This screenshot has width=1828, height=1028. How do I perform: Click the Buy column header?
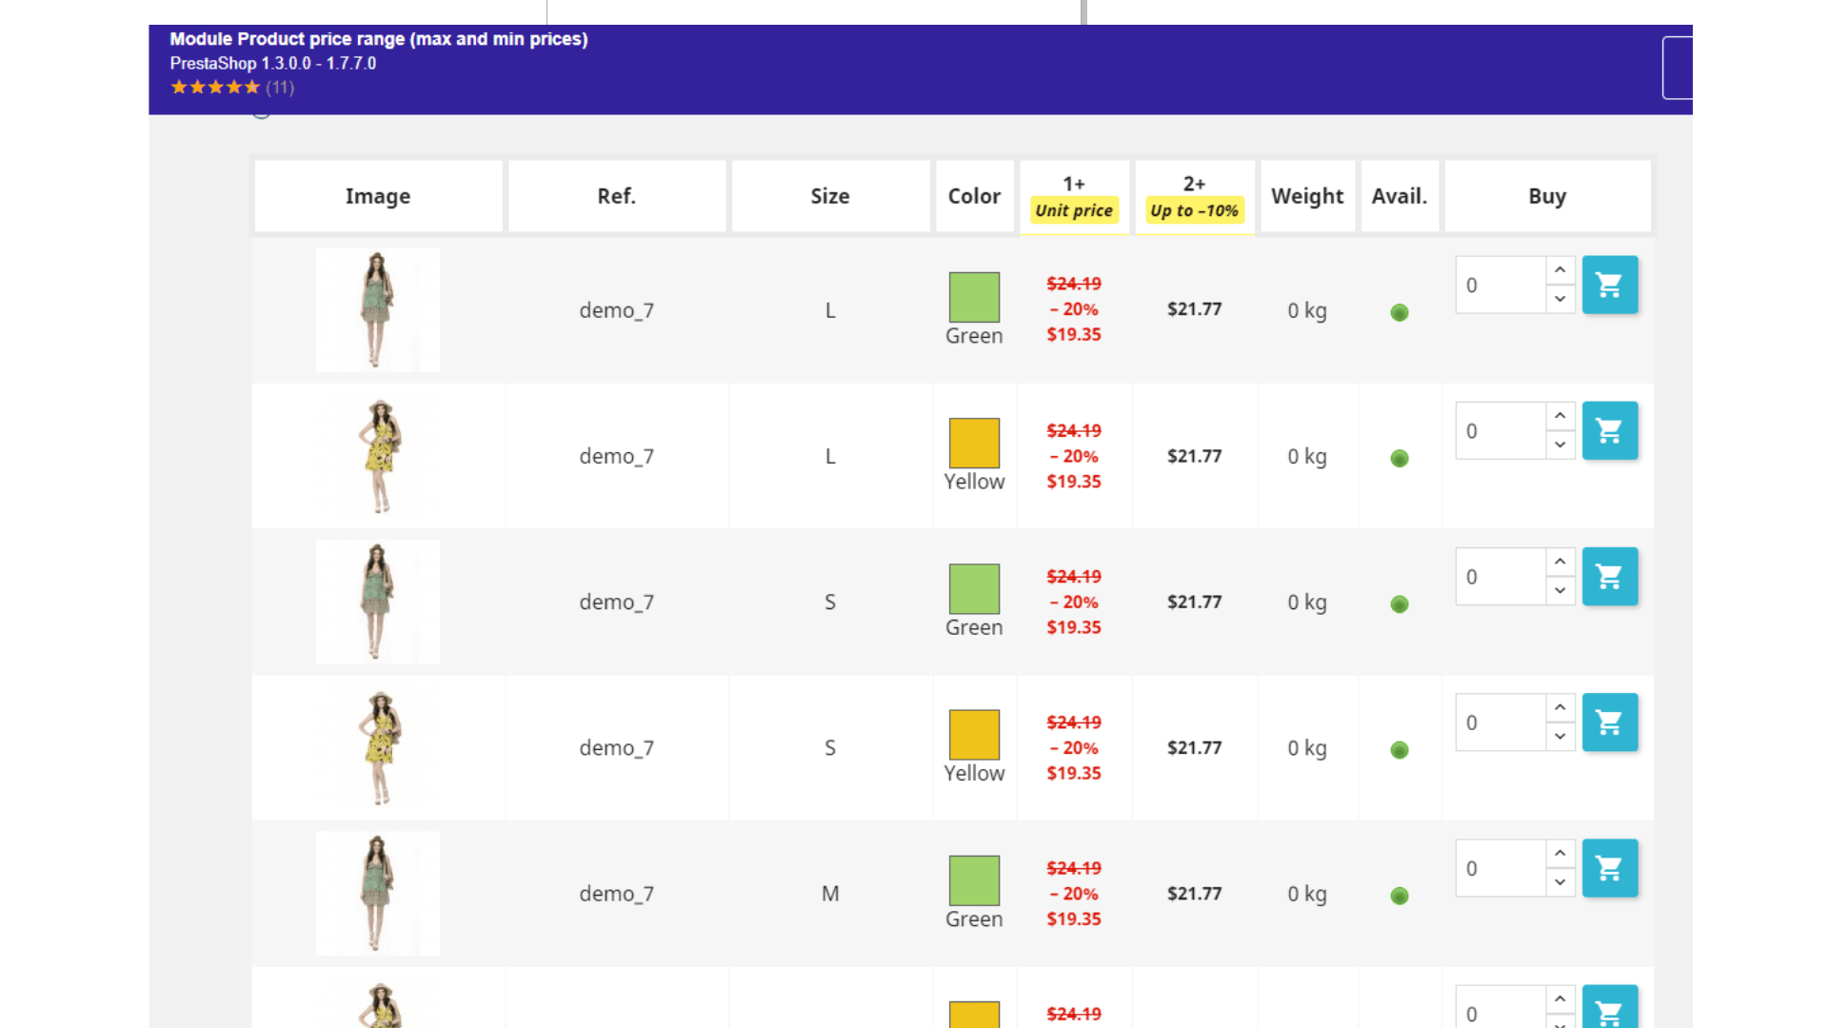pyautogui.click(x=1547, y=196)
